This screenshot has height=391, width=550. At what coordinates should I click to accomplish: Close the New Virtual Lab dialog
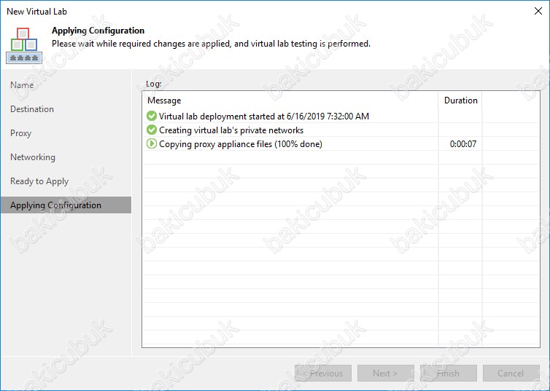538,11
